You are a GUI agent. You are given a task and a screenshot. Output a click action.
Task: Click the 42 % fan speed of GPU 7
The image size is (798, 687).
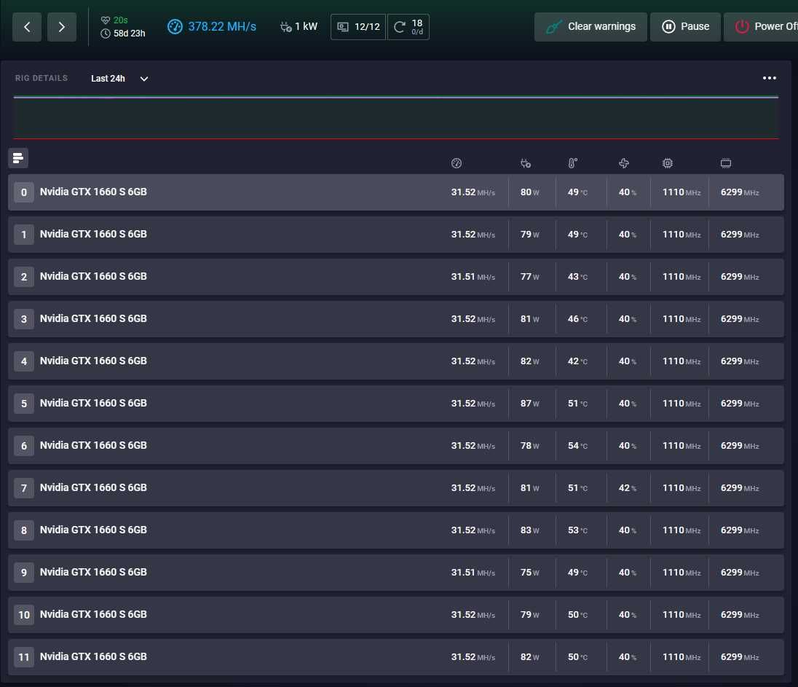pyautogui.click(x=628, y=488)
